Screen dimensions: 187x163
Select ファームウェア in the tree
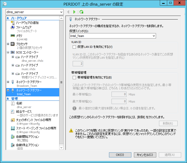(x=24, y=27)
